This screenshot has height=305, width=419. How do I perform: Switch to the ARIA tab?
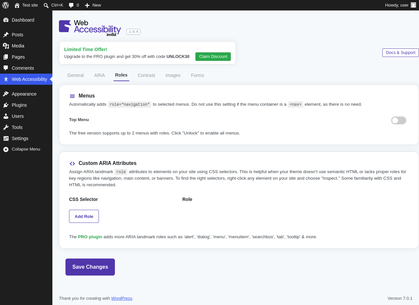tap(100, 75)
